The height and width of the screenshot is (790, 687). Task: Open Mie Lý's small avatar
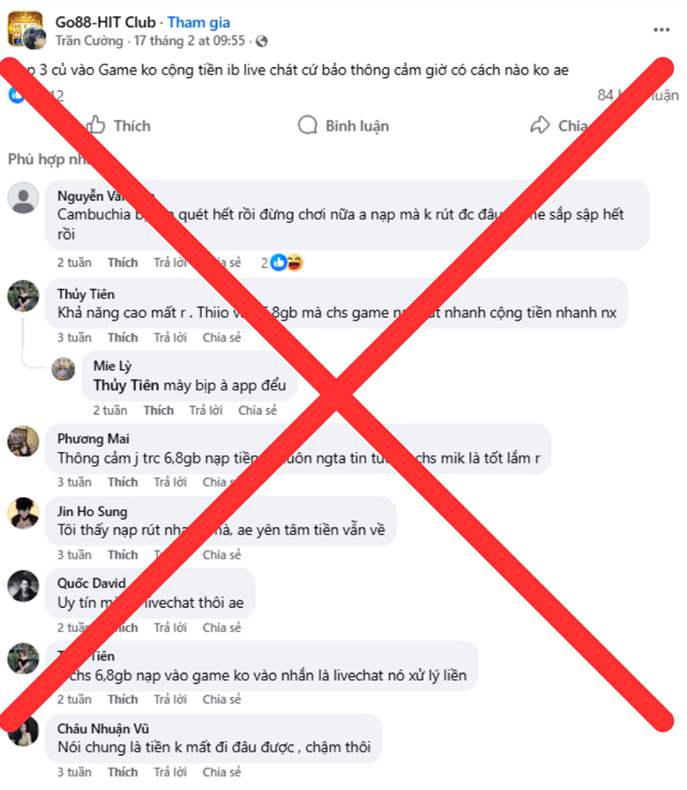pos(64,368)
